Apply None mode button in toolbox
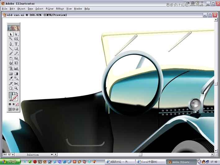Screen dimensions: 220x165 pyautogui.click(x=17, y=104)
